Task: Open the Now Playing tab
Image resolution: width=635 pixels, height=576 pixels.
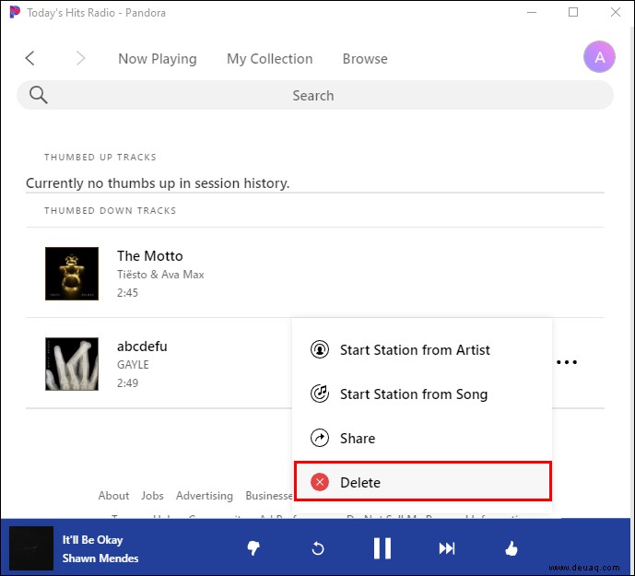Action: point(158,59)
